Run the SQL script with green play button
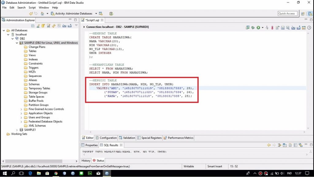314x177 pixels. (x=258, y=28)
